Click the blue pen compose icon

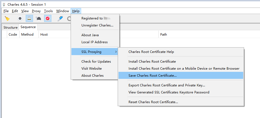pos(60,18)
